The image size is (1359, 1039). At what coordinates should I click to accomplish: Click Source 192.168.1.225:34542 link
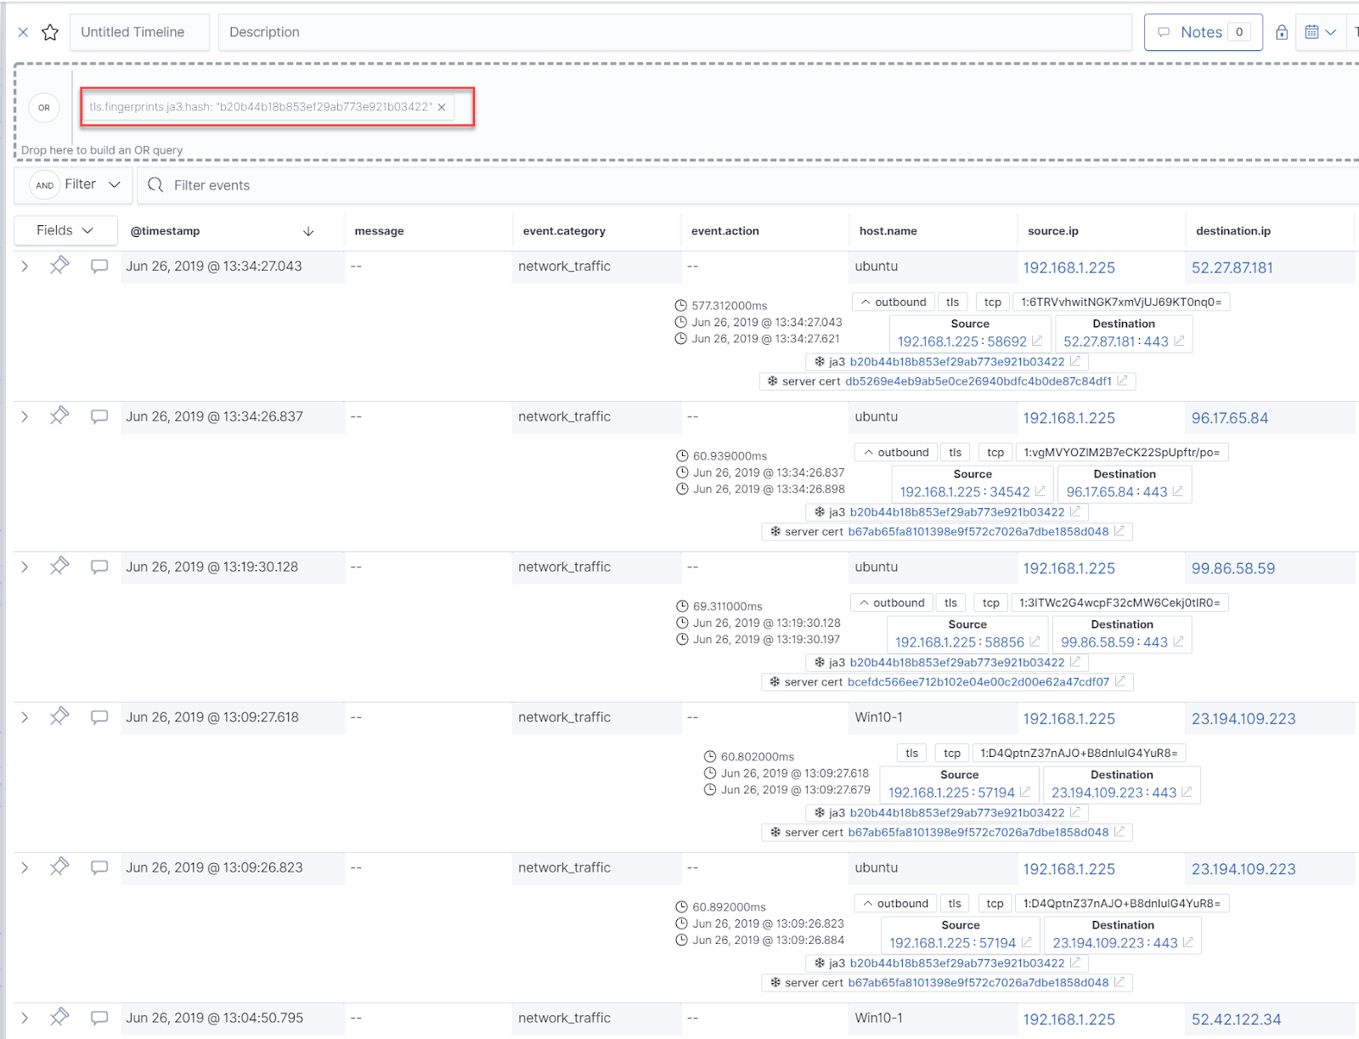click(965, 492)
